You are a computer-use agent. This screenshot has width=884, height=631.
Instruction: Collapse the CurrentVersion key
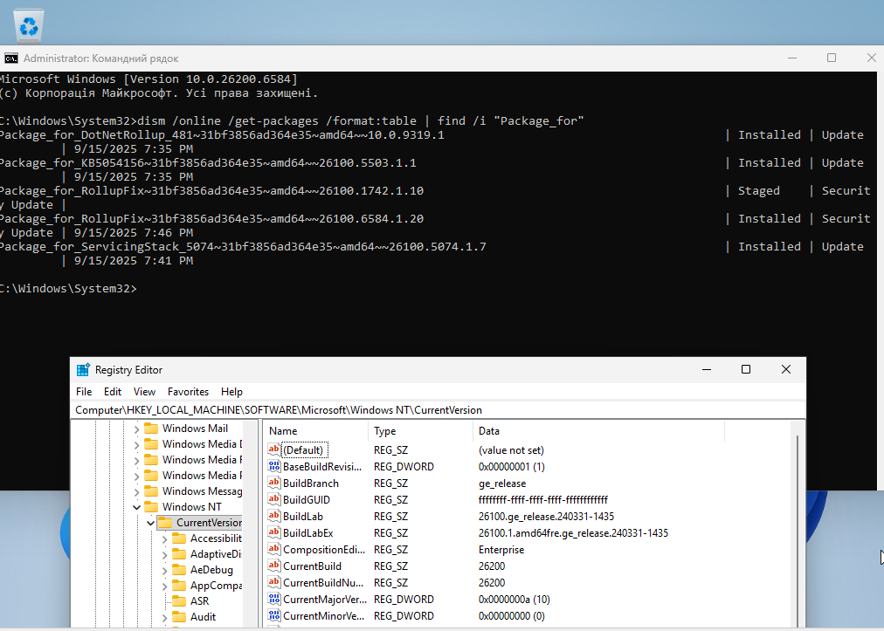[x=150, y=523]
